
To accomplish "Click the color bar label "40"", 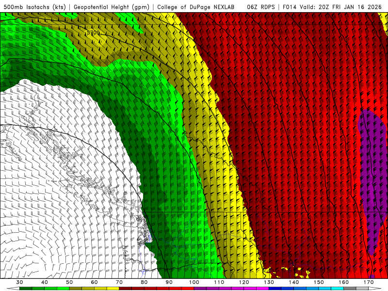I will click(44, 282).
